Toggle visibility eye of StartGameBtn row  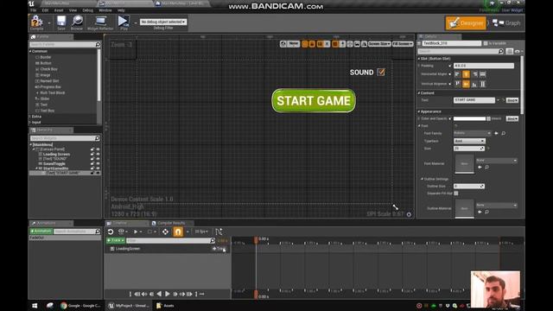click(98, 168)
